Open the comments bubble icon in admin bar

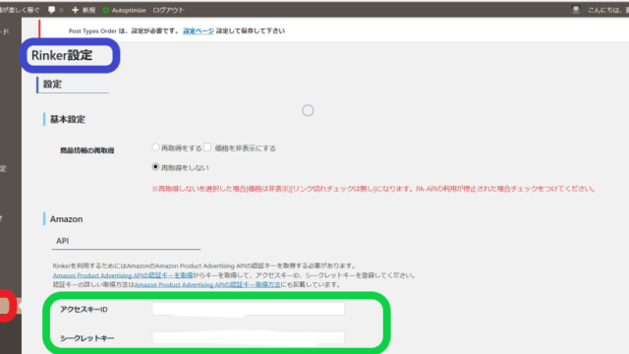point(52,10)
